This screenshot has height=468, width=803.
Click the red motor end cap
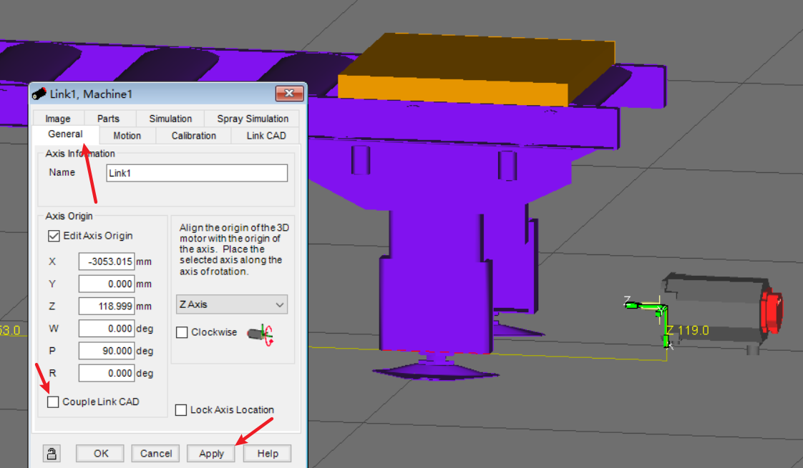(x=772, y=311)
